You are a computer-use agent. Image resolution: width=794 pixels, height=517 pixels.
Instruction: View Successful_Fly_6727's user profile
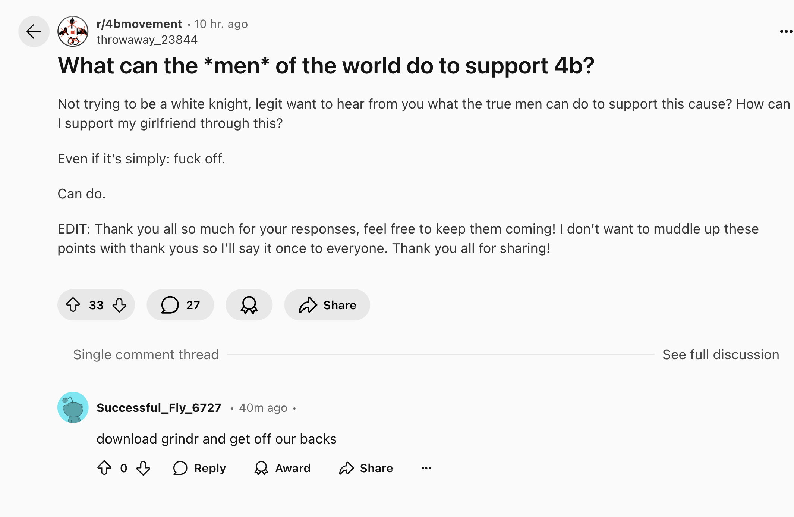tap(159, 408)
